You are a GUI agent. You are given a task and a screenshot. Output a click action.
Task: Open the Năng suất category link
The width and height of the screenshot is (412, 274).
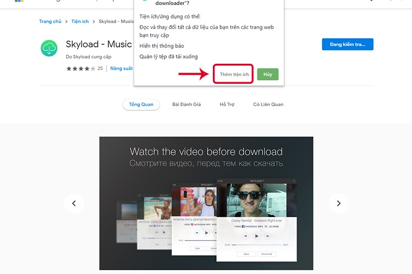point(121,68)
